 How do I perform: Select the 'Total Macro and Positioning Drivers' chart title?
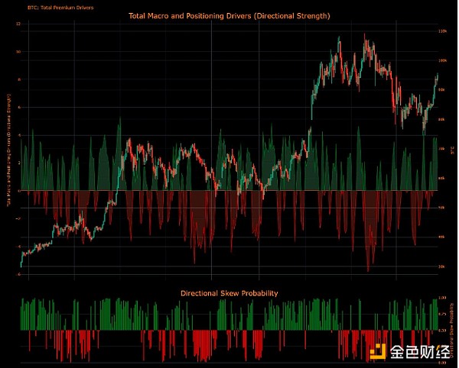[229, 15]
